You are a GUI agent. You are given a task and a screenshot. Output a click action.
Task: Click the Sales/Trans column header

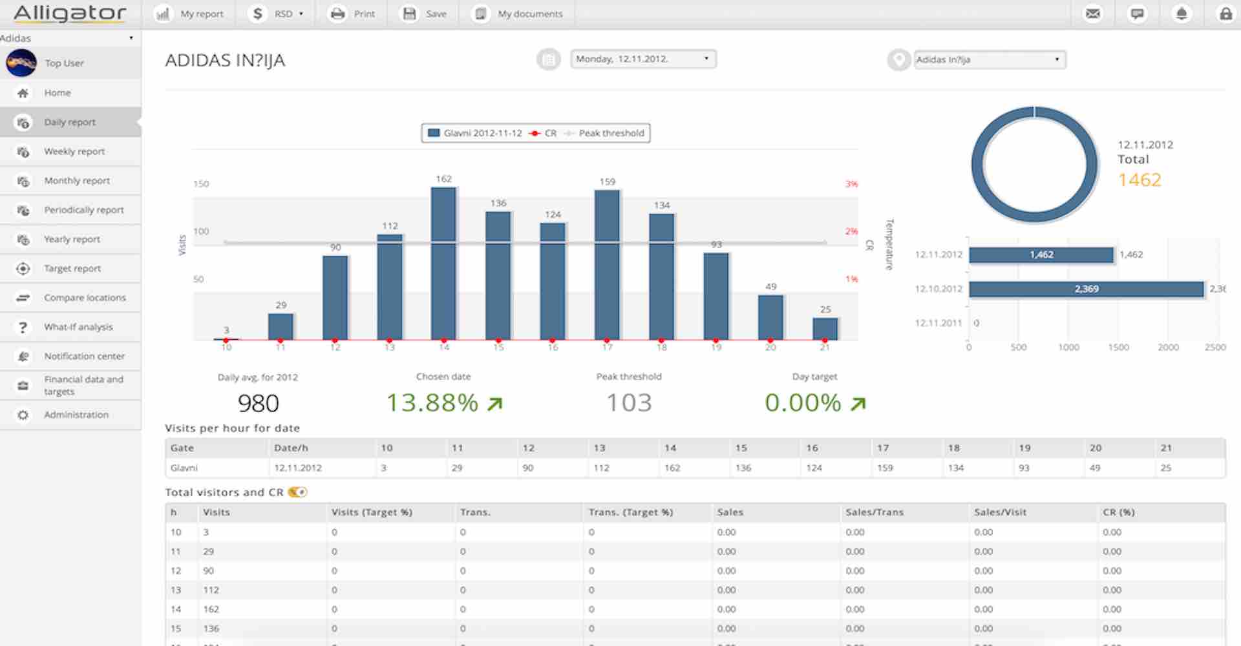click(x=904, y=512)
